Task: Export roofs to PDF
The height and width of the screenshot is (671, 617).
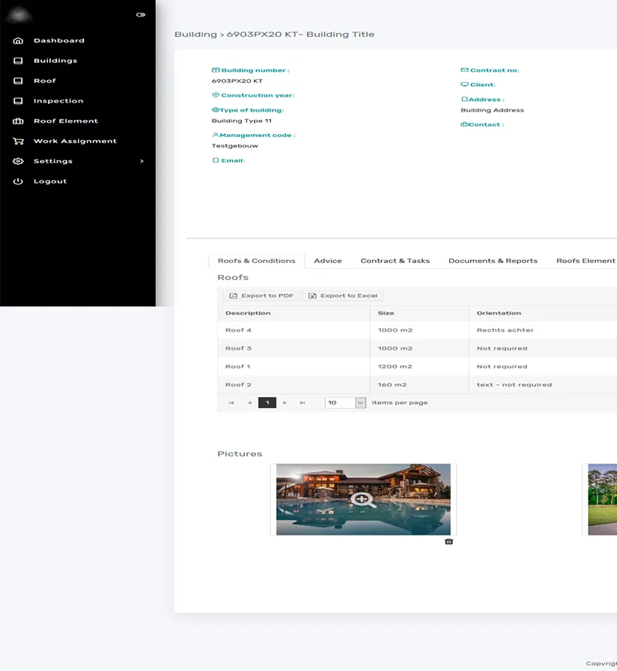Action: click(x=261, y=296)
